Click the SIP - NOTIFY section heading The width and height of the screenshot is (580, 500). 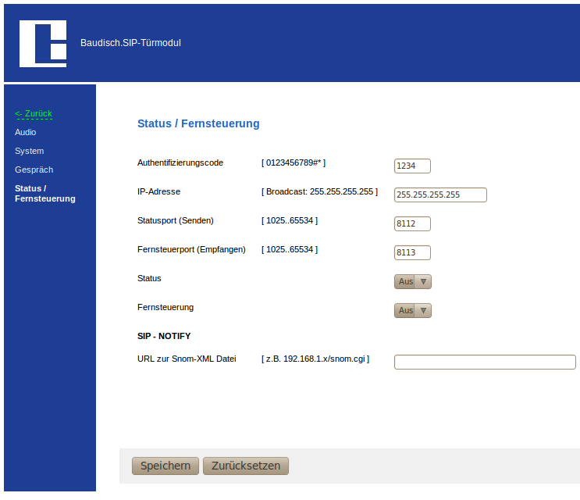pos(164,336)
